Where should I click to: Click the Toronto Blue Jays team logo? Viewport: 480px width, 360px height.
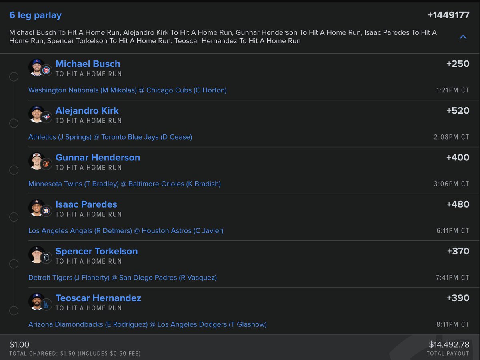point(47,117)
